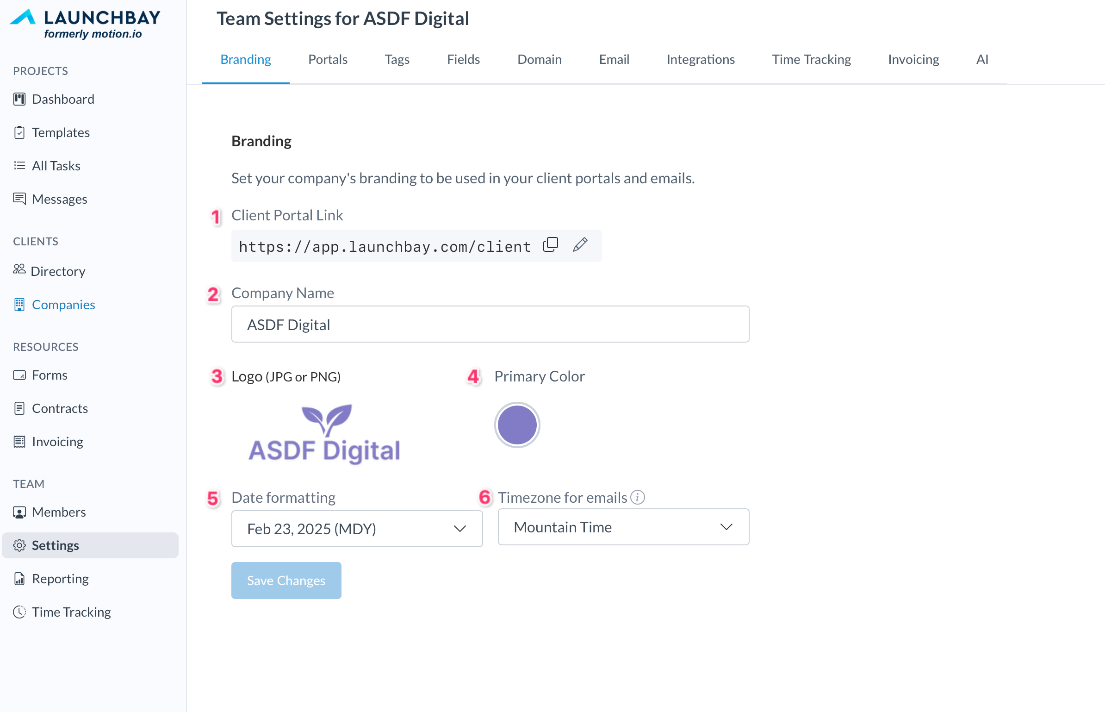Open the AI settings tab
Viewport: 1105px width, 712px height.
[982, 59]
